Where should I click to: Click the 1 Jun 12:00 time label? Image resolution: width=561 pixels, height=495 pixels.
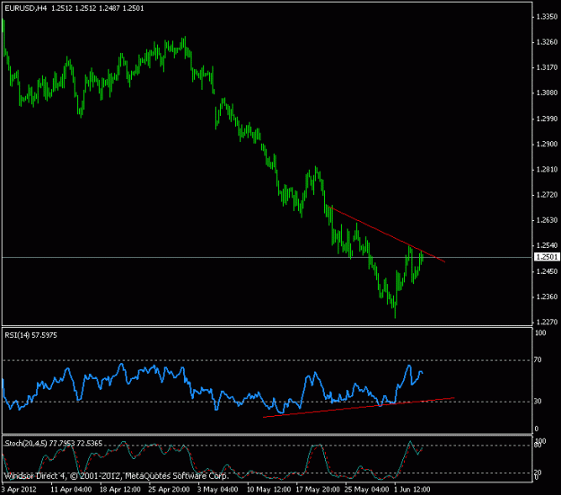point(412,490)
